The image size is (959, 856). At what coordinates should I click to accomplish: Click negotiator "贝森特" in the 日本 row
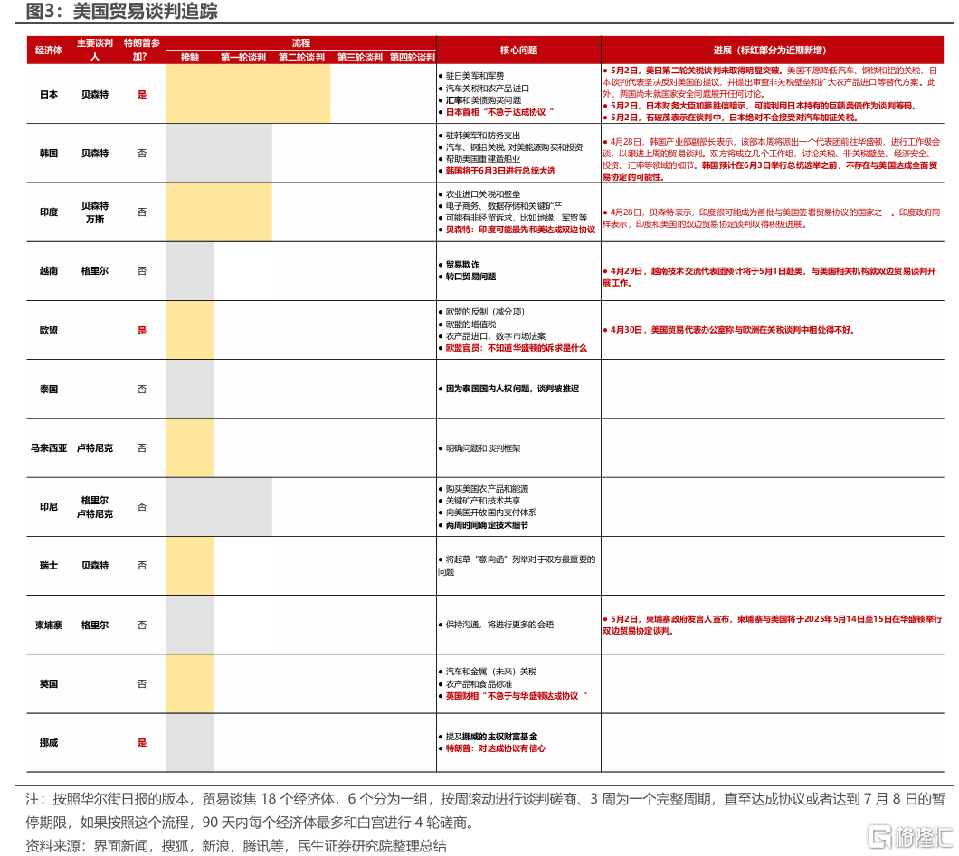[95, 95]
